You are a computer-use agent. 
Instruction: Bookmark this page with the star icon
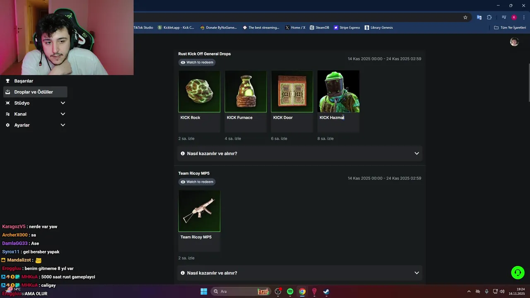pyautogui.click(x=465, y=17)
